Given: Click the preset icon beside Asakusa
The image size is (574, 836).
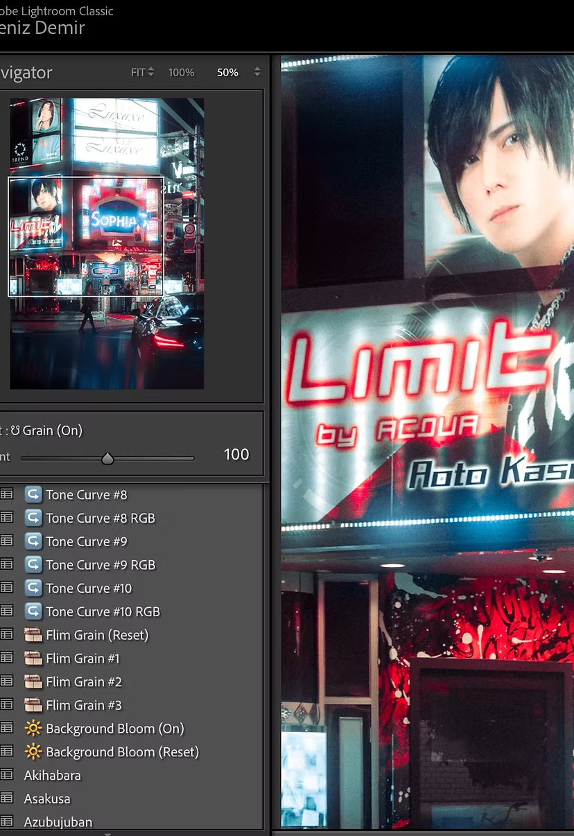Looking at the screenshot, I should [x=6, y=799].
